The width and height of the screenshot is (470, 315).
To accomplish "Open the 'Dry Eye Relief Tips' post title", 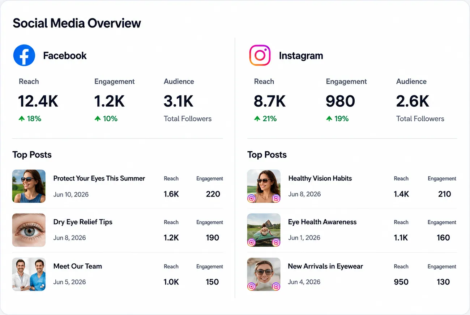I will click(x=83, y=222).
